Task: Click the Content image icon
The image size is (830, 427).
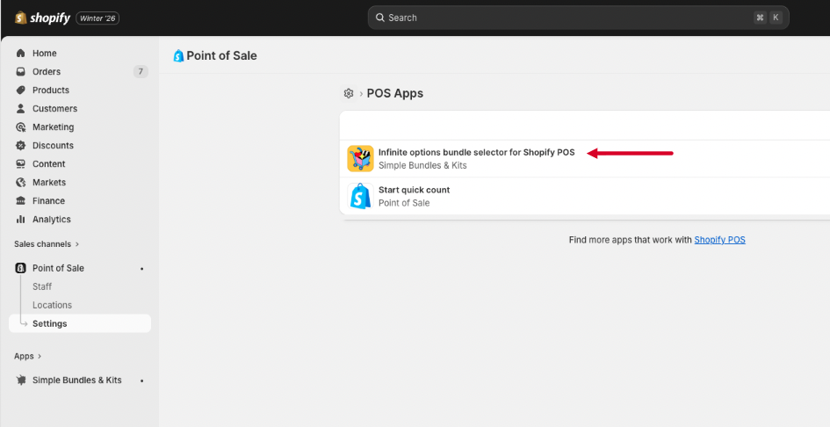Action: (x=21, y=163)
